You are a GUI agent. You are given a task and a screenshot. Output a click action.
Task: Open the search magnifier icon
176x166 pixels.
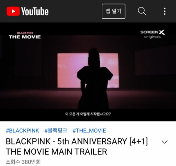[142, 11]
